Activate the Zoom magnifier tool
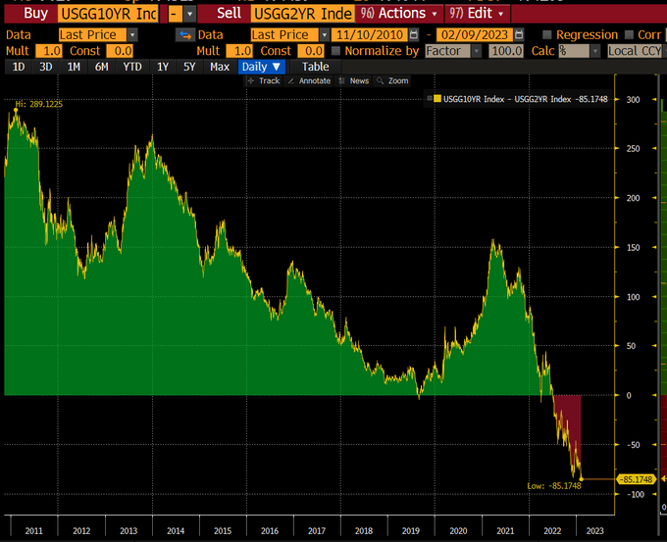This screenshot has width=667, height=542. pyautogui.click(x=380, y=80)
